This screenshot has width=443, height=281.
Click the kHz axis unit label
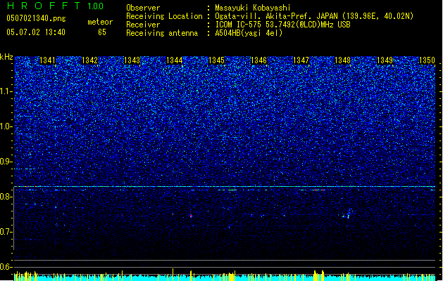pos(6,57)
